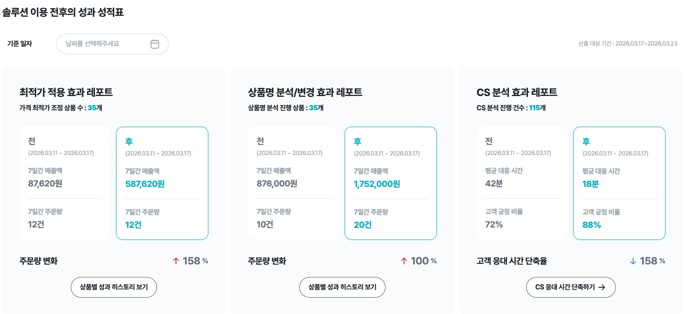The height and width of the screenshot is (314, 684).
Task: Open the 날짜를 선택해주세요 date picker field
Action: click(113, 44)
